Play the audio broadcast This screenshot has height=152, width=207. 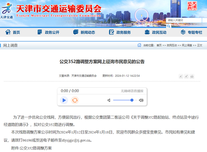click(64, 100)
